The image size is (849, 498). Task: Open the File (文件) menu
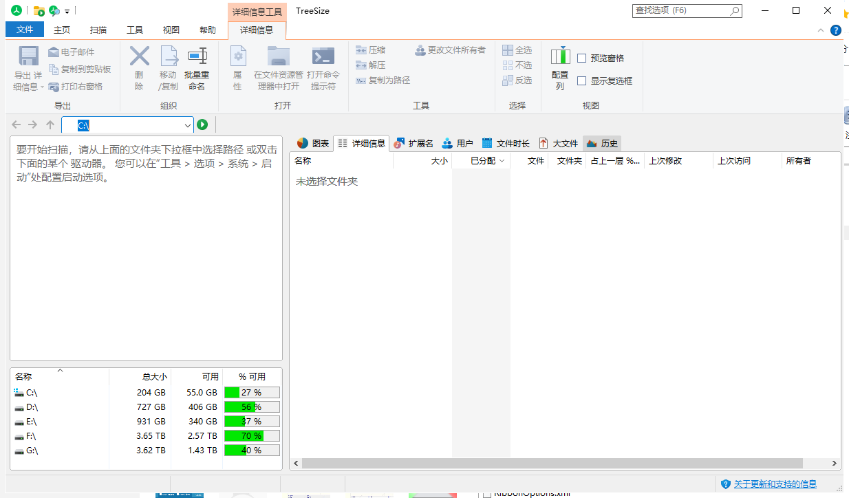click(x=25, y=30)
